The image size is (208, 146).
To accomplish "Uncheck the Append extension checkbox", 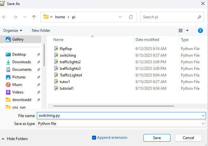I will pos(94,138).
